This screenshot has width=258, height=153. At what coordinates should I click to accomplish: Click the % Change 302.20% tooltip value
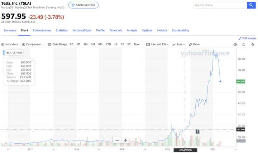coord(25,81)
